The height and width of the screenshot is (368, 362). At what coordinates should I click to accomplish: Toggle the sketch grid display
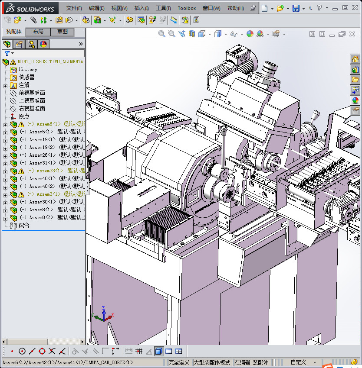pyautogui.click(x=139, y=351)
